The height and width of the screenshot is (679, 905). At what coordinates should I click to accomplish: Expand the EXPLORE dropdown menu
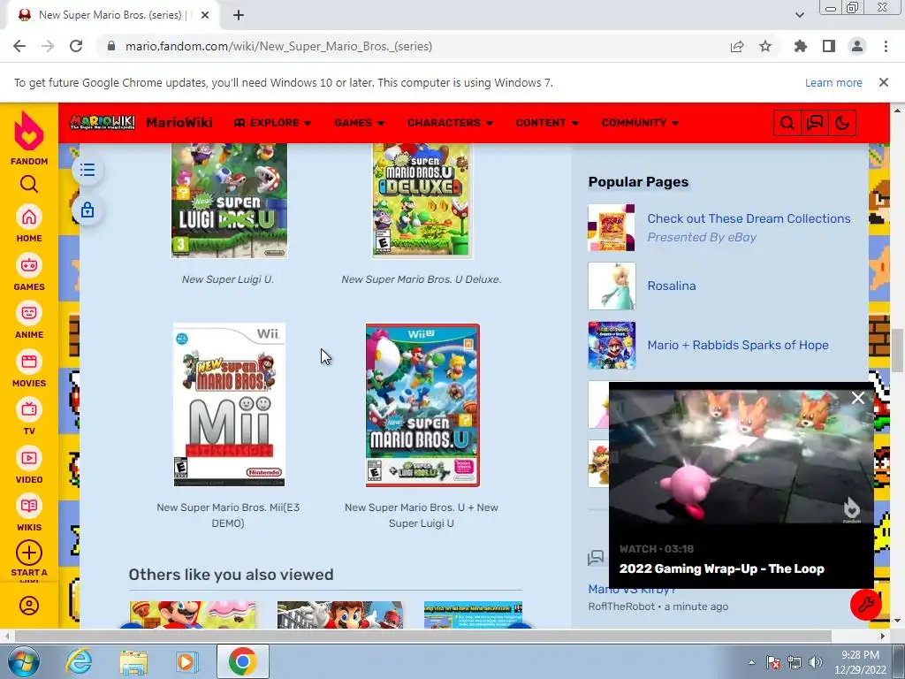[272, 123]
